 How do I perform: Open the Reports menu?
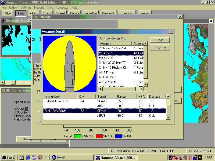pos(39,8)
